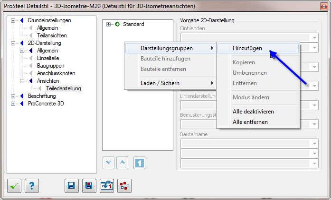Click Bauteile entfernen menu entry

170,69
